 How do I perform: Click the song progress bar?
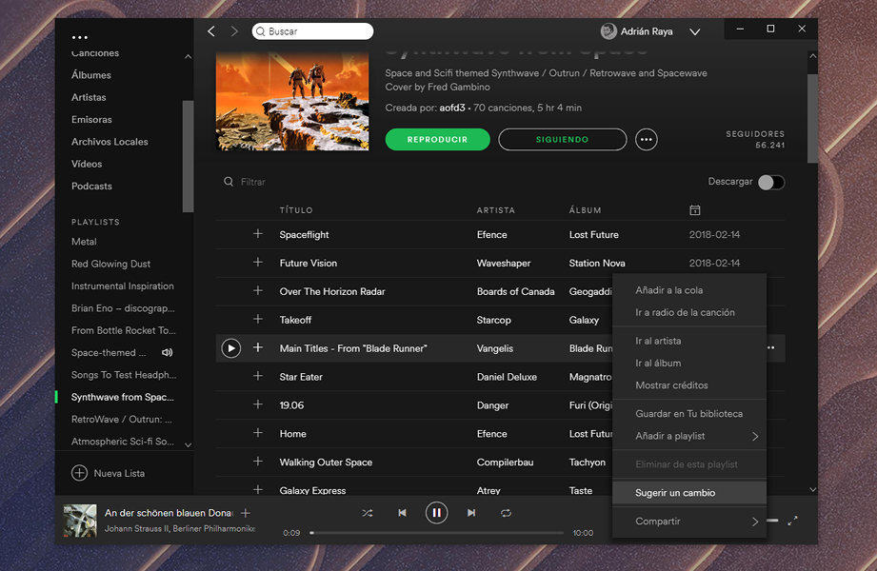[438, 533]
